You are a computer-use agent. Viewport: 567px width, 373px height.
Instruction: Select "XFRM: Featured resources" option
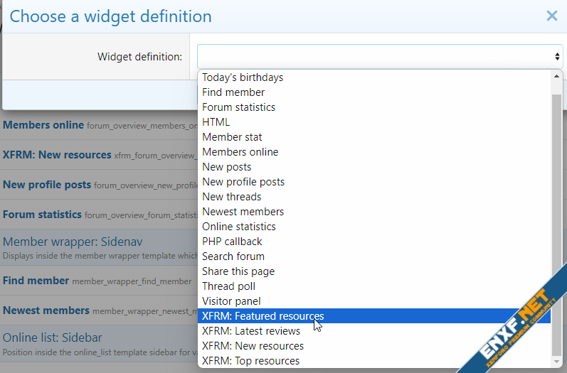[x=263, y=316]
